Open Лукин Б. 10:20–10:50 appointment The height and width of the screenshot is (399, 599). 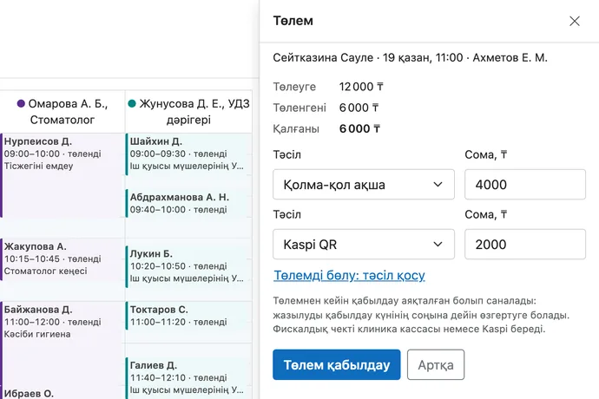(x=188, y=266)
